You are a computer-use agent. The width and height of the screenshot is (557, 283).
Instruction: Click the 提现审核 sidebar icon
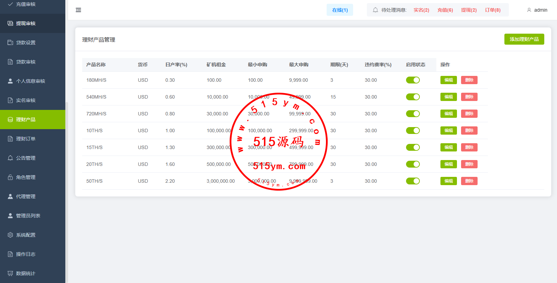[10, 23]
